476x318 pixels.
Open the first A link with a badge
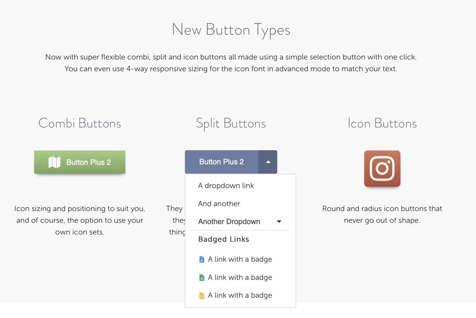pyautogui.click(x=240, y=259)
